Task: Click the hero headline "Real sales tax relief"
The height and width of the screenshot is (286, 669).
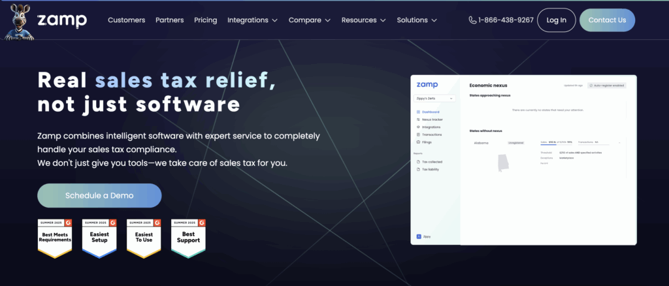Action: (157, 80)
